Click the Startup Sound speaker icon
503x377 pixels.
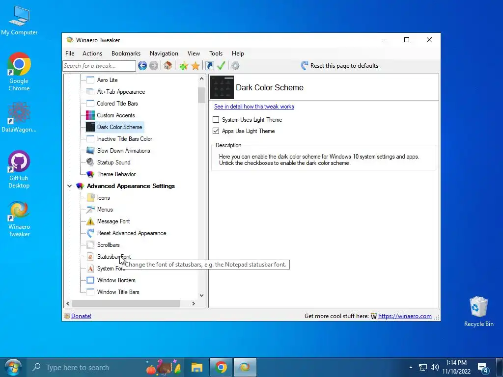click(x=90, y=162)
